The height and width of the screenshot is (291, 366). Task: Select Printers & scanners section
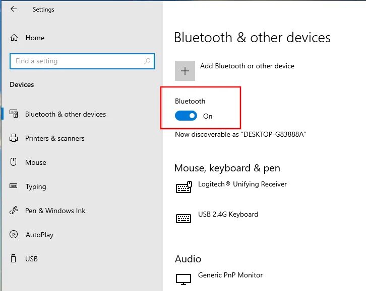(x=54, y=138)
